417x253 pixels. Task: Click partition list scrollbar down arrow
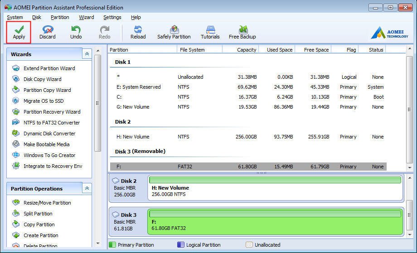click(410, 168)
